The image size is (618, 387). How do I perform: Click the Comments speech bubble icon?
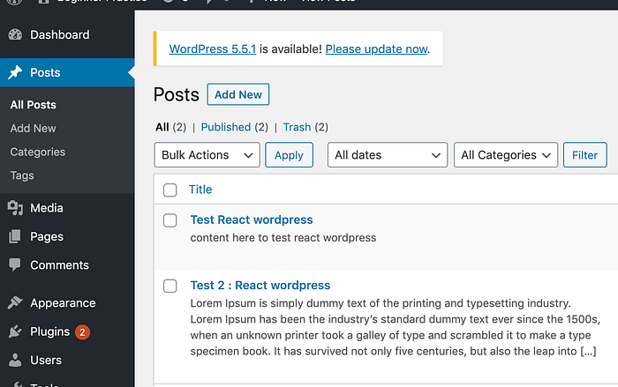click(x=15, y=264)
